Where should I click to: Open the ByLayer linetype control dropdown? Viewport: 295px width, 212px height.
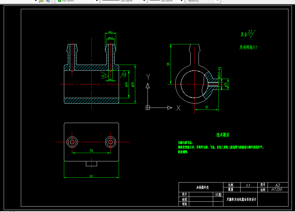coord(144,1)
